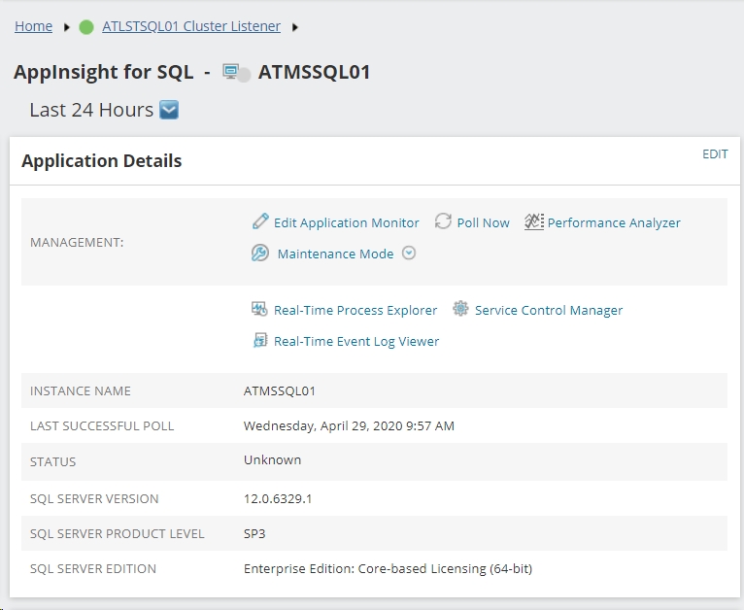Open the Last 24 Hours time dropdown
The height and width of the screenshot is (610, 744).
[169, 110]
